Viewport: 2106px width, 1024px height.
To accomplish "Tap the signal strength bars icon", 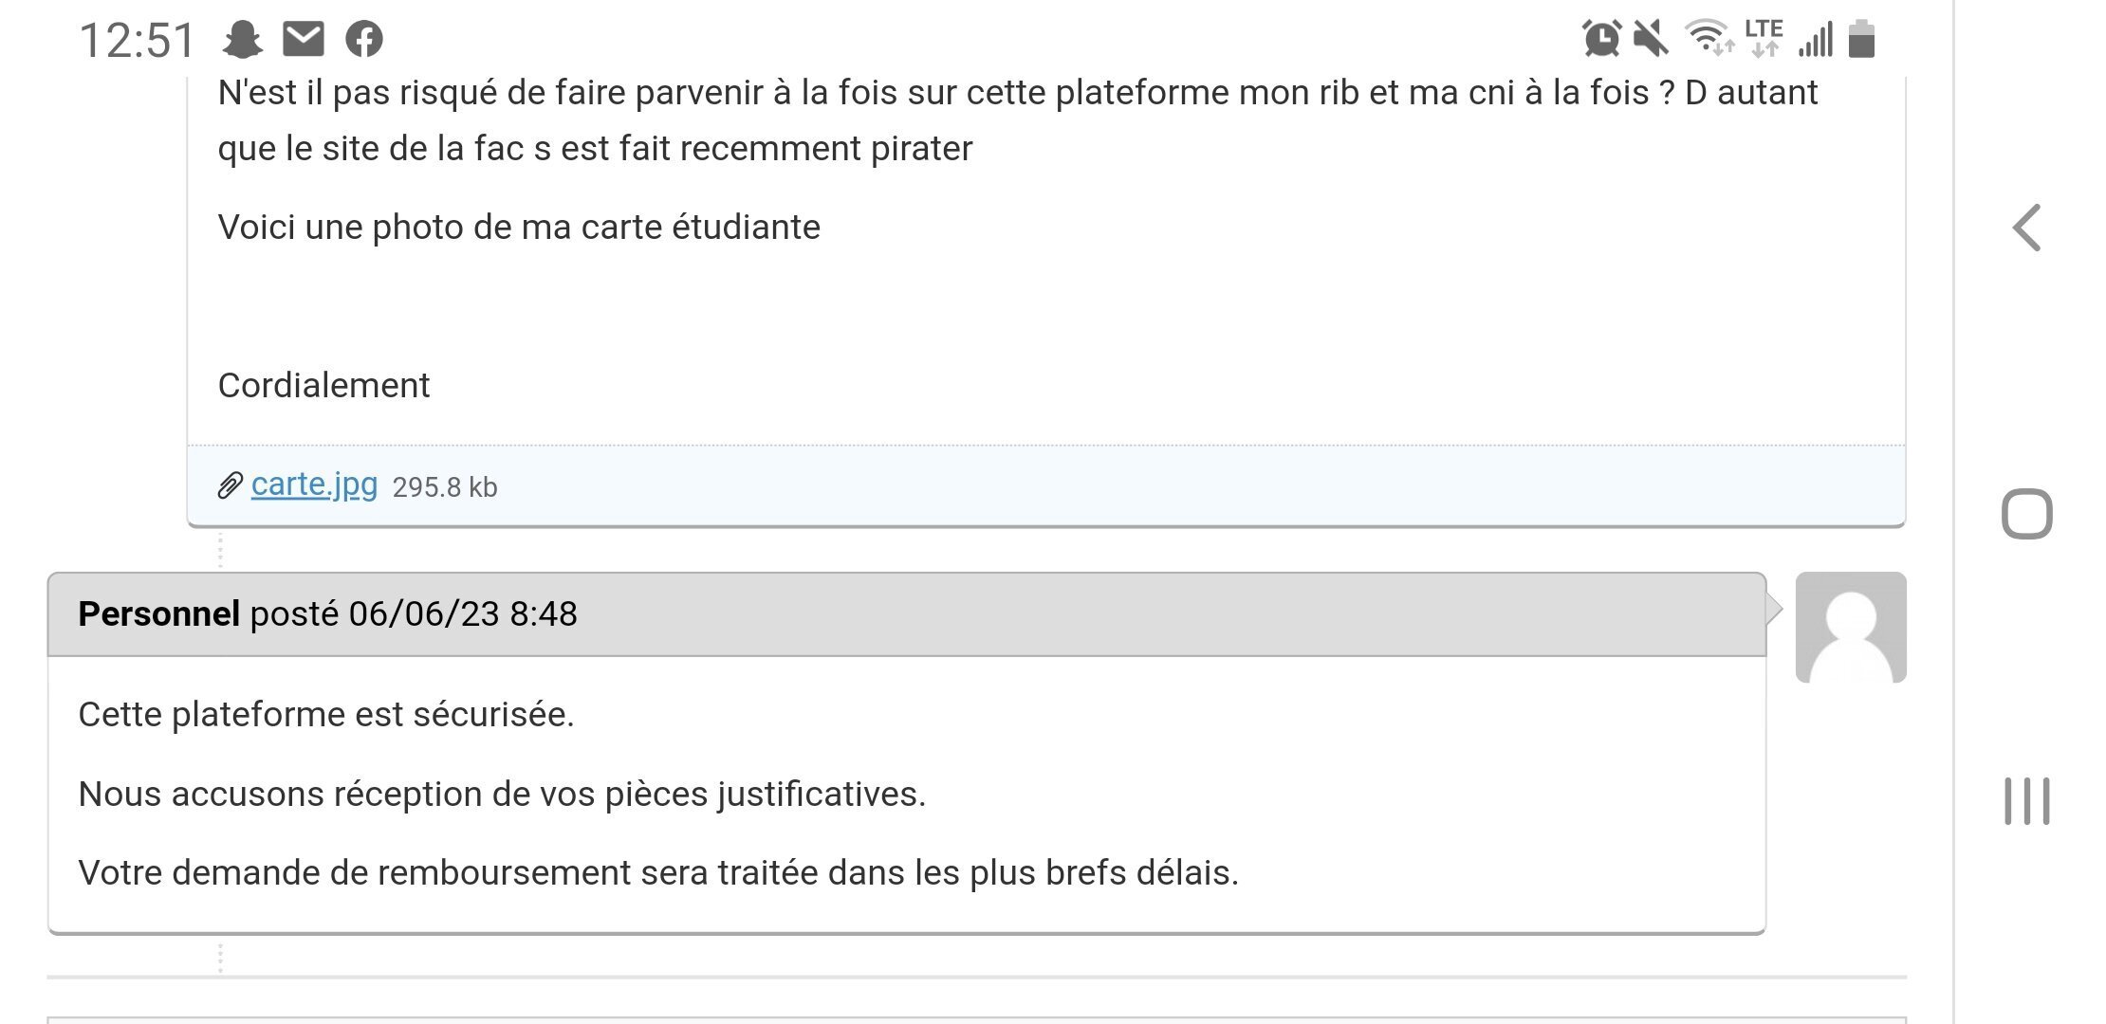I will click(x=1814, y=38).
